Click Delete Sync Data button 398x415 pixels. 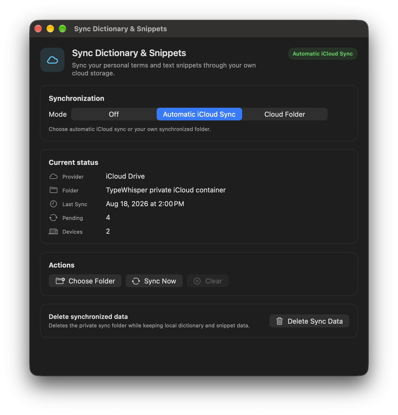pos(309,321)
